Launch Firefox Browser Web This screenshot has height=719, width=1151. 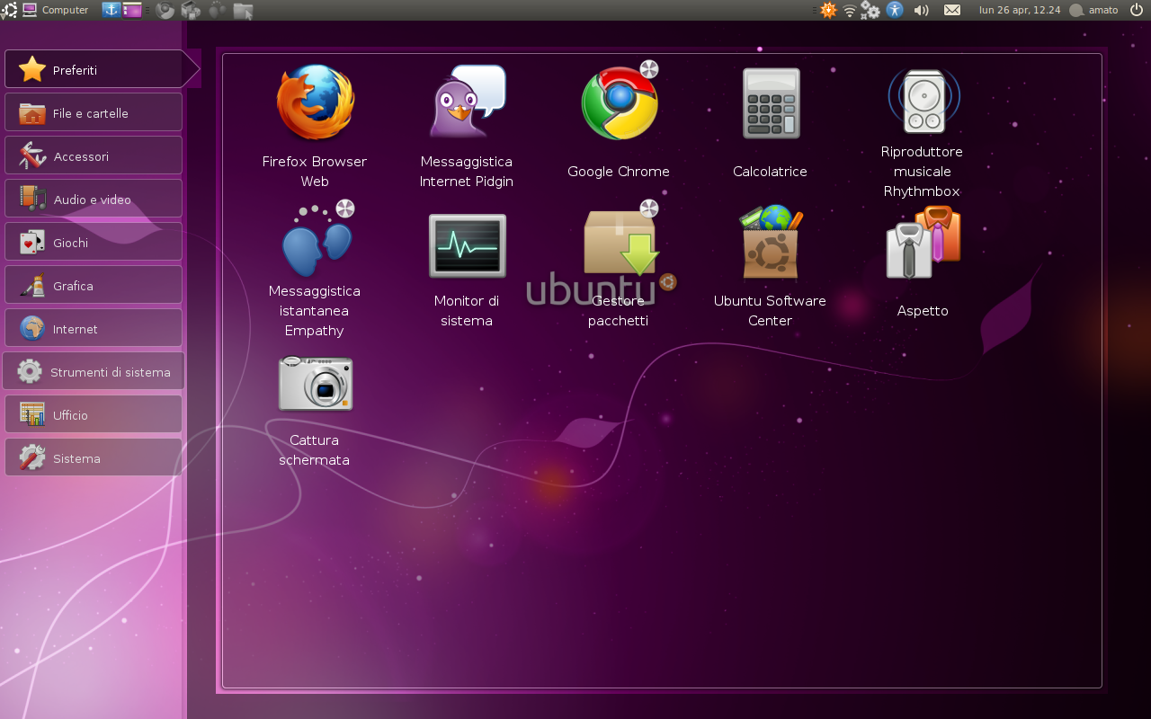(314, 102)
